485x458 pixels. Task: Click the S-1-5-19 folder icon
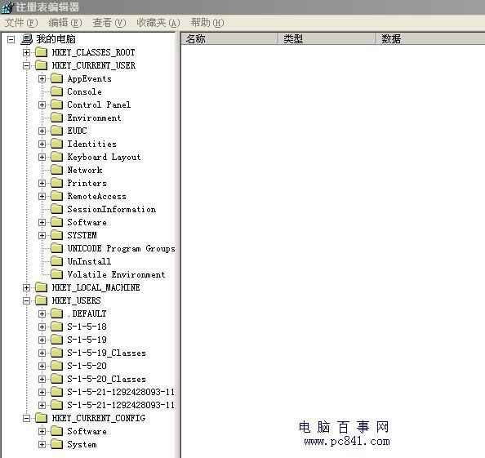pyautogui.click(x=56, y=340)
